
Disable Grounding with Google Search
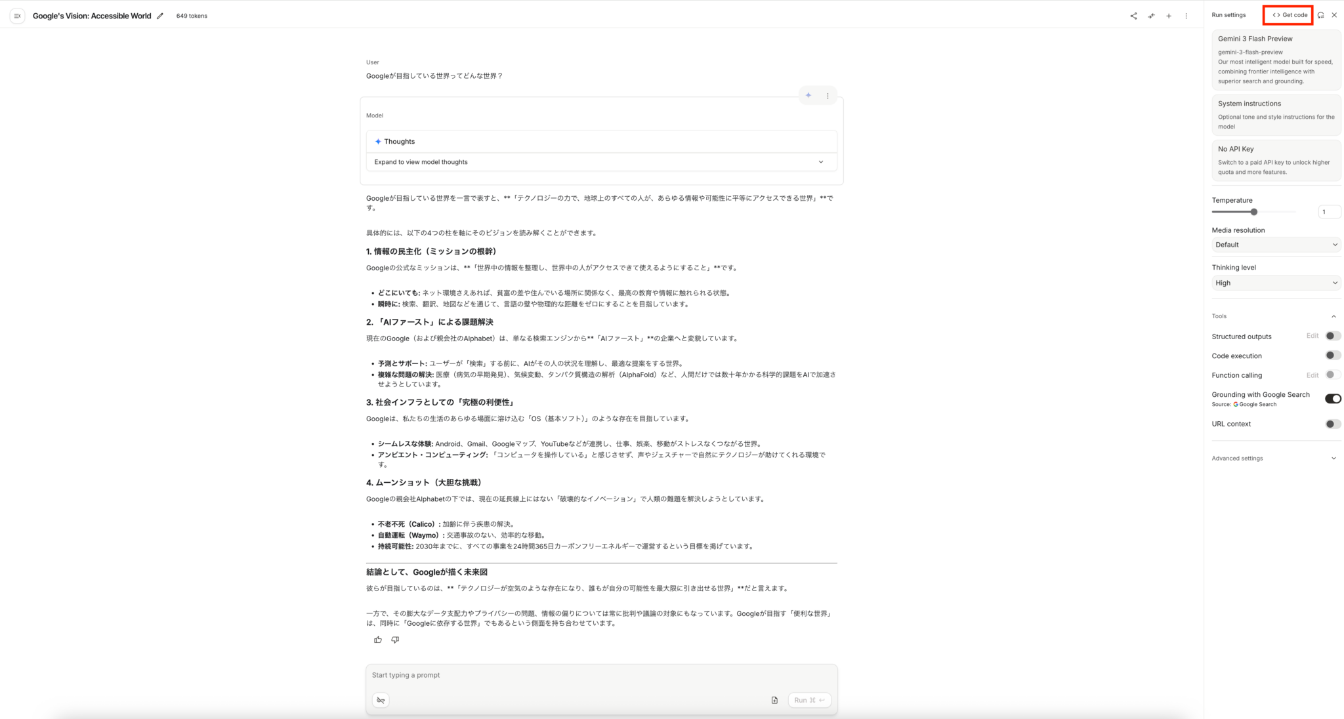[1332, 398]
